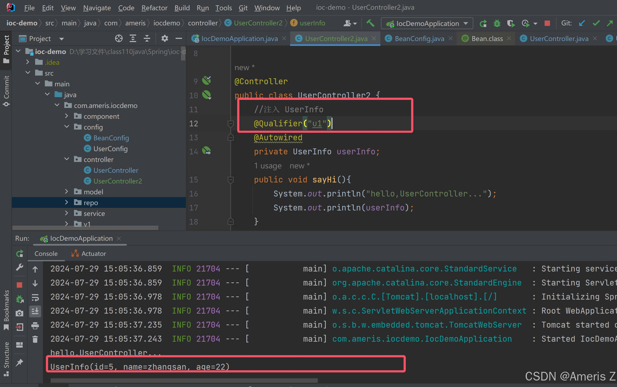Click the Debug bug icon in toolbar
The height and width of the screenshot is (387, 617).
tap(497, 23)
